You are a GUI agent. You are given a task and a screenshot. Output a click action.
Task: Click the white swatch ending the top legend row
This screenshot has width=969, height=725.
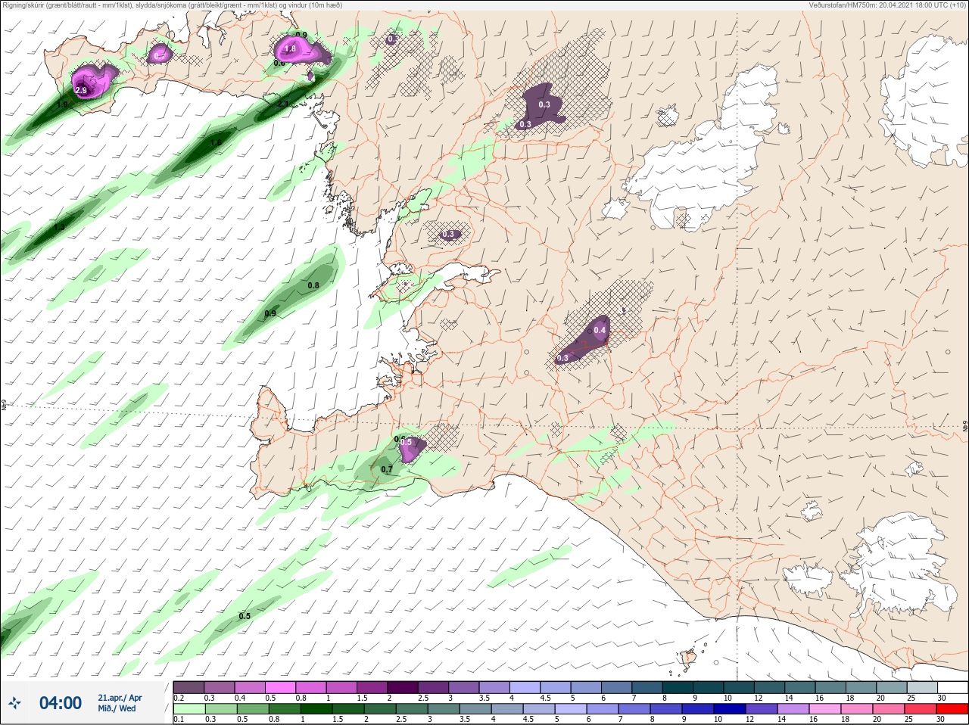pyautogui.click(x=952, y=686)
